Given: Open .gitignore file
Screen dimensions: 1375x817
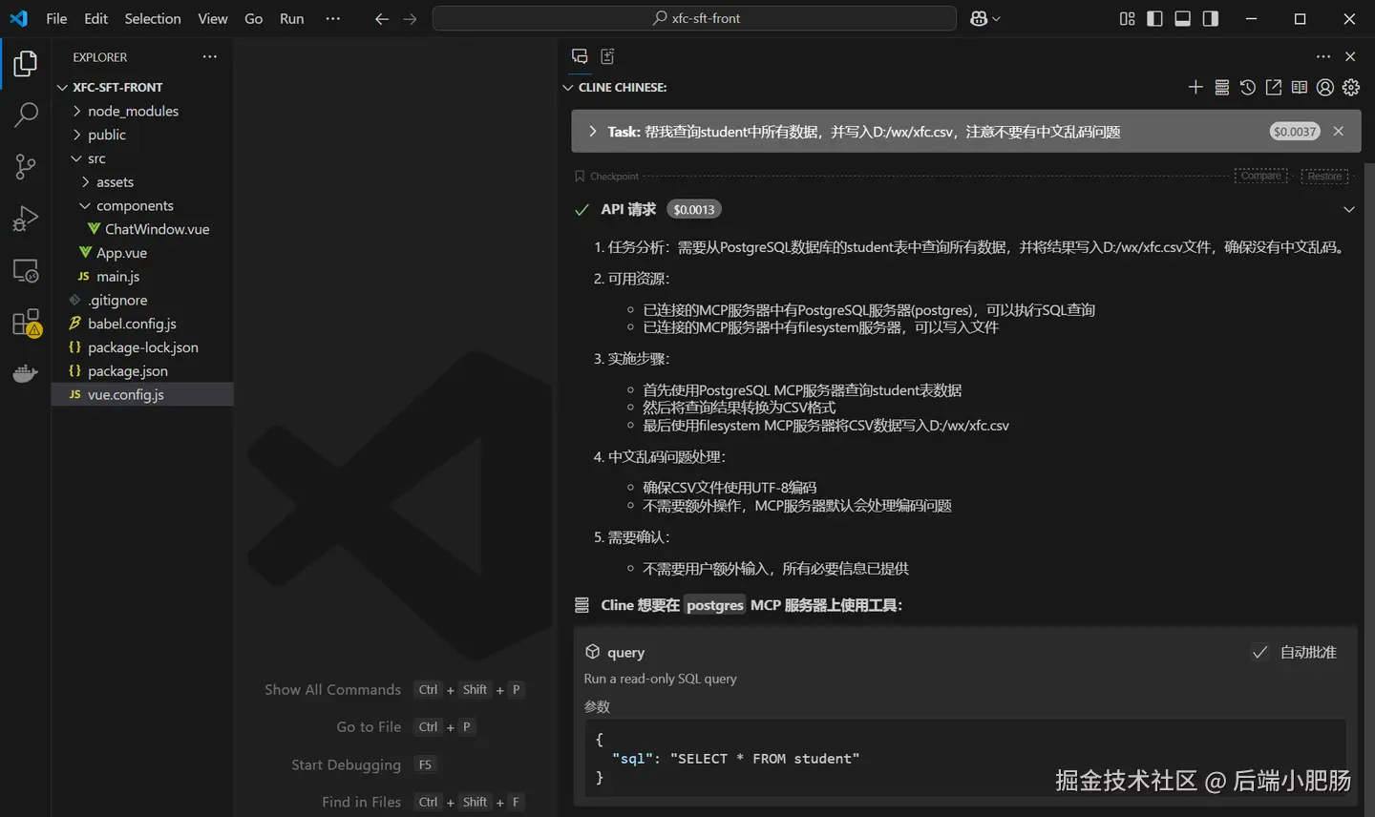Looking at the screenshot, I should [142, 300].
